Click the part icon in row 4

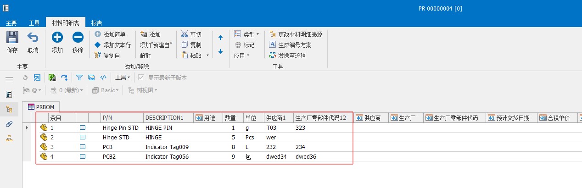tap(44, 156)
